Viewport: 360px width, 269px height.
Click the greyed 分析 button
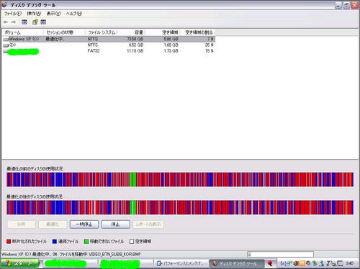(22, 224)
